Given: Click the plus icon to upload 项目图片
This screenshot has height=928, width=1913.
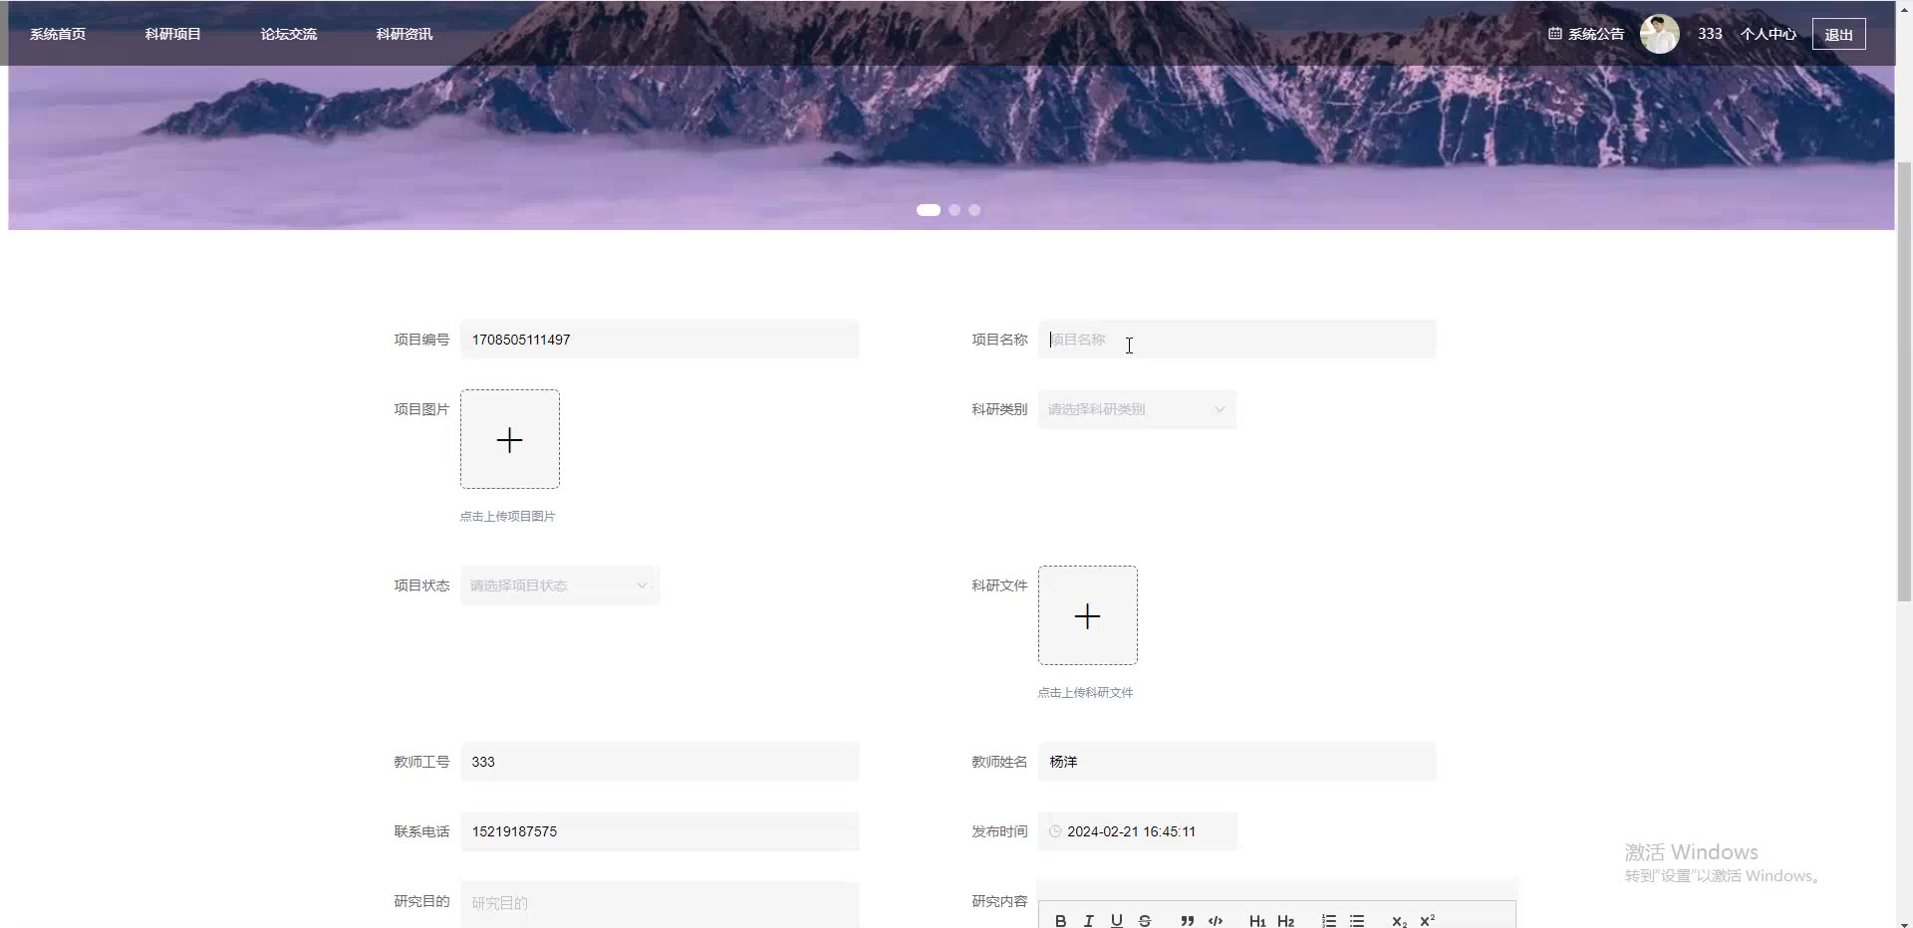Looking at the screenshot, I should click(x=510, y=440).
